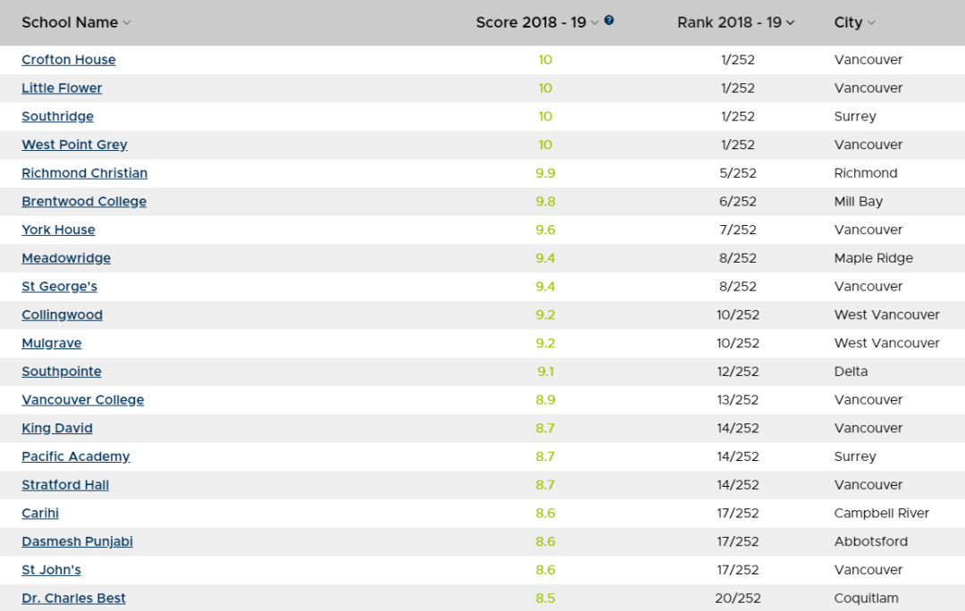Sort by Score 2018 - 19 column arrow
The image size is (965, 611).
click(595, 23)
